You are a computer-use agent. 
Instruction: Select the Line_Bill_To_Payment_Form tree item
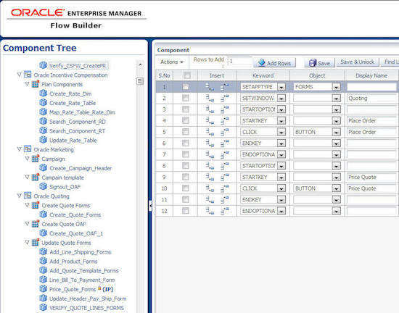82,280
